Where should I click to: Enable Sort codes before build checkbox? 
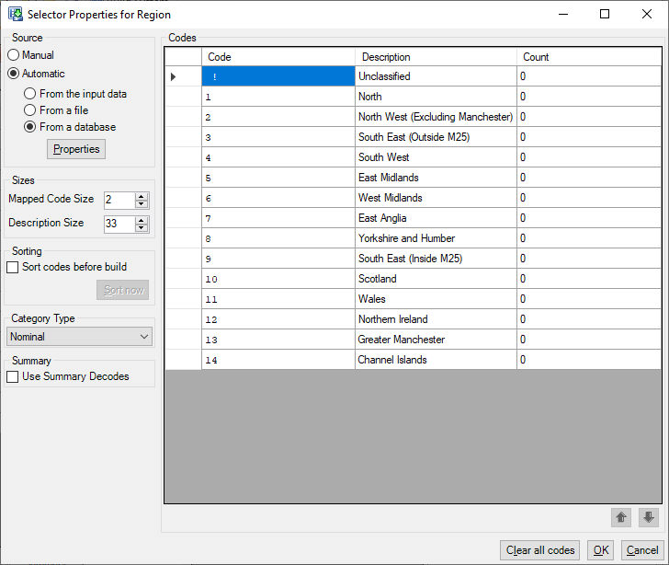[x=13, y=267]
